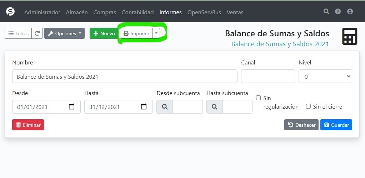
Task: Open the user account icon
Action: point(350,12)
